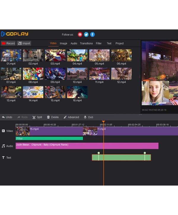Open the Transitions tab

(86, 43)
